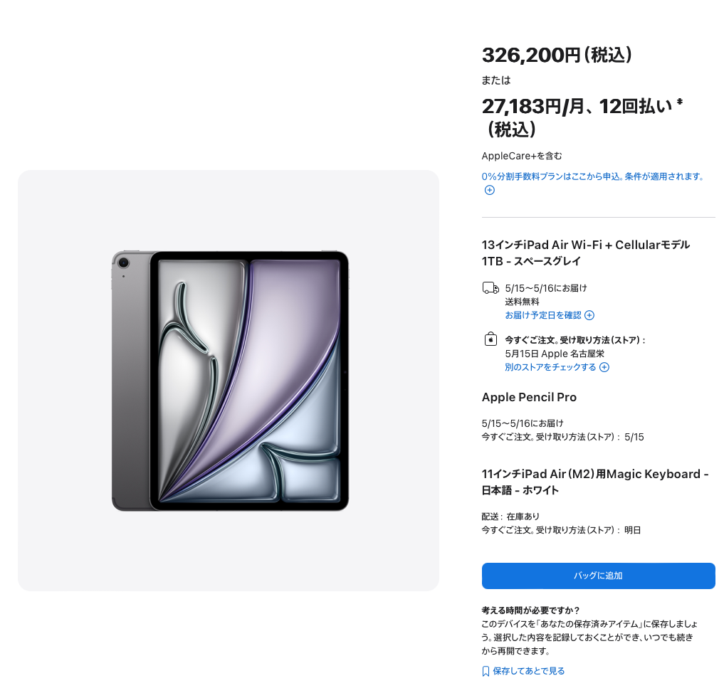
Task: Click the delivery truck icon
Action: 490,288
